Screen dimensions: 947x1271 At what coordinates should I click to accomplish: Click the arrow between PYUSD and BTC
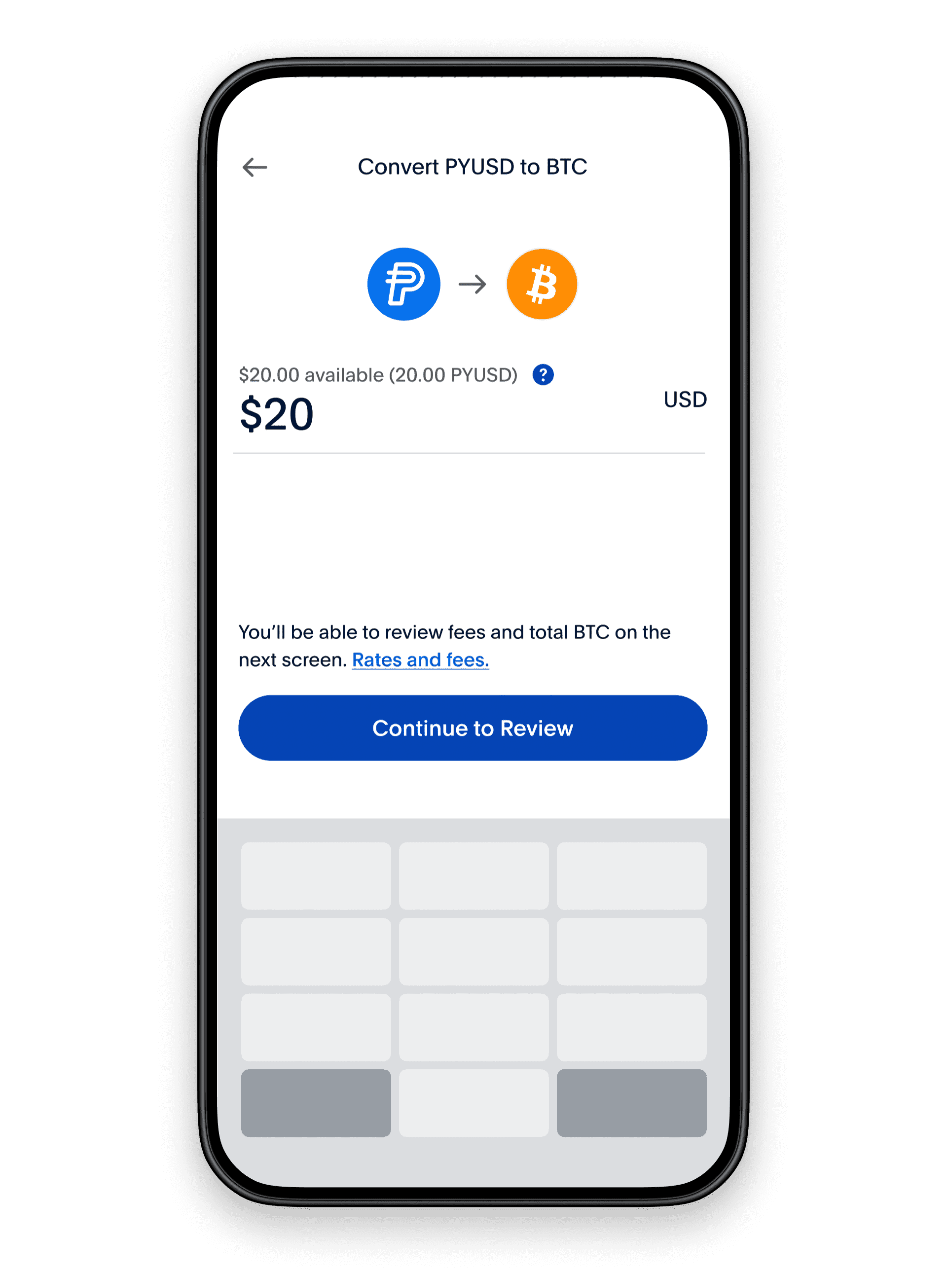tap(473, 279)
